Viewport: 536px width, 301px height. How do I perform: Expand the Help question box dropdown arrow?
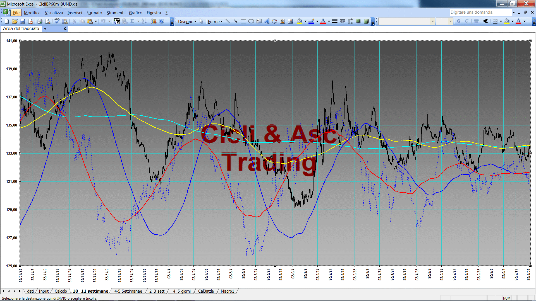[513, 12]
